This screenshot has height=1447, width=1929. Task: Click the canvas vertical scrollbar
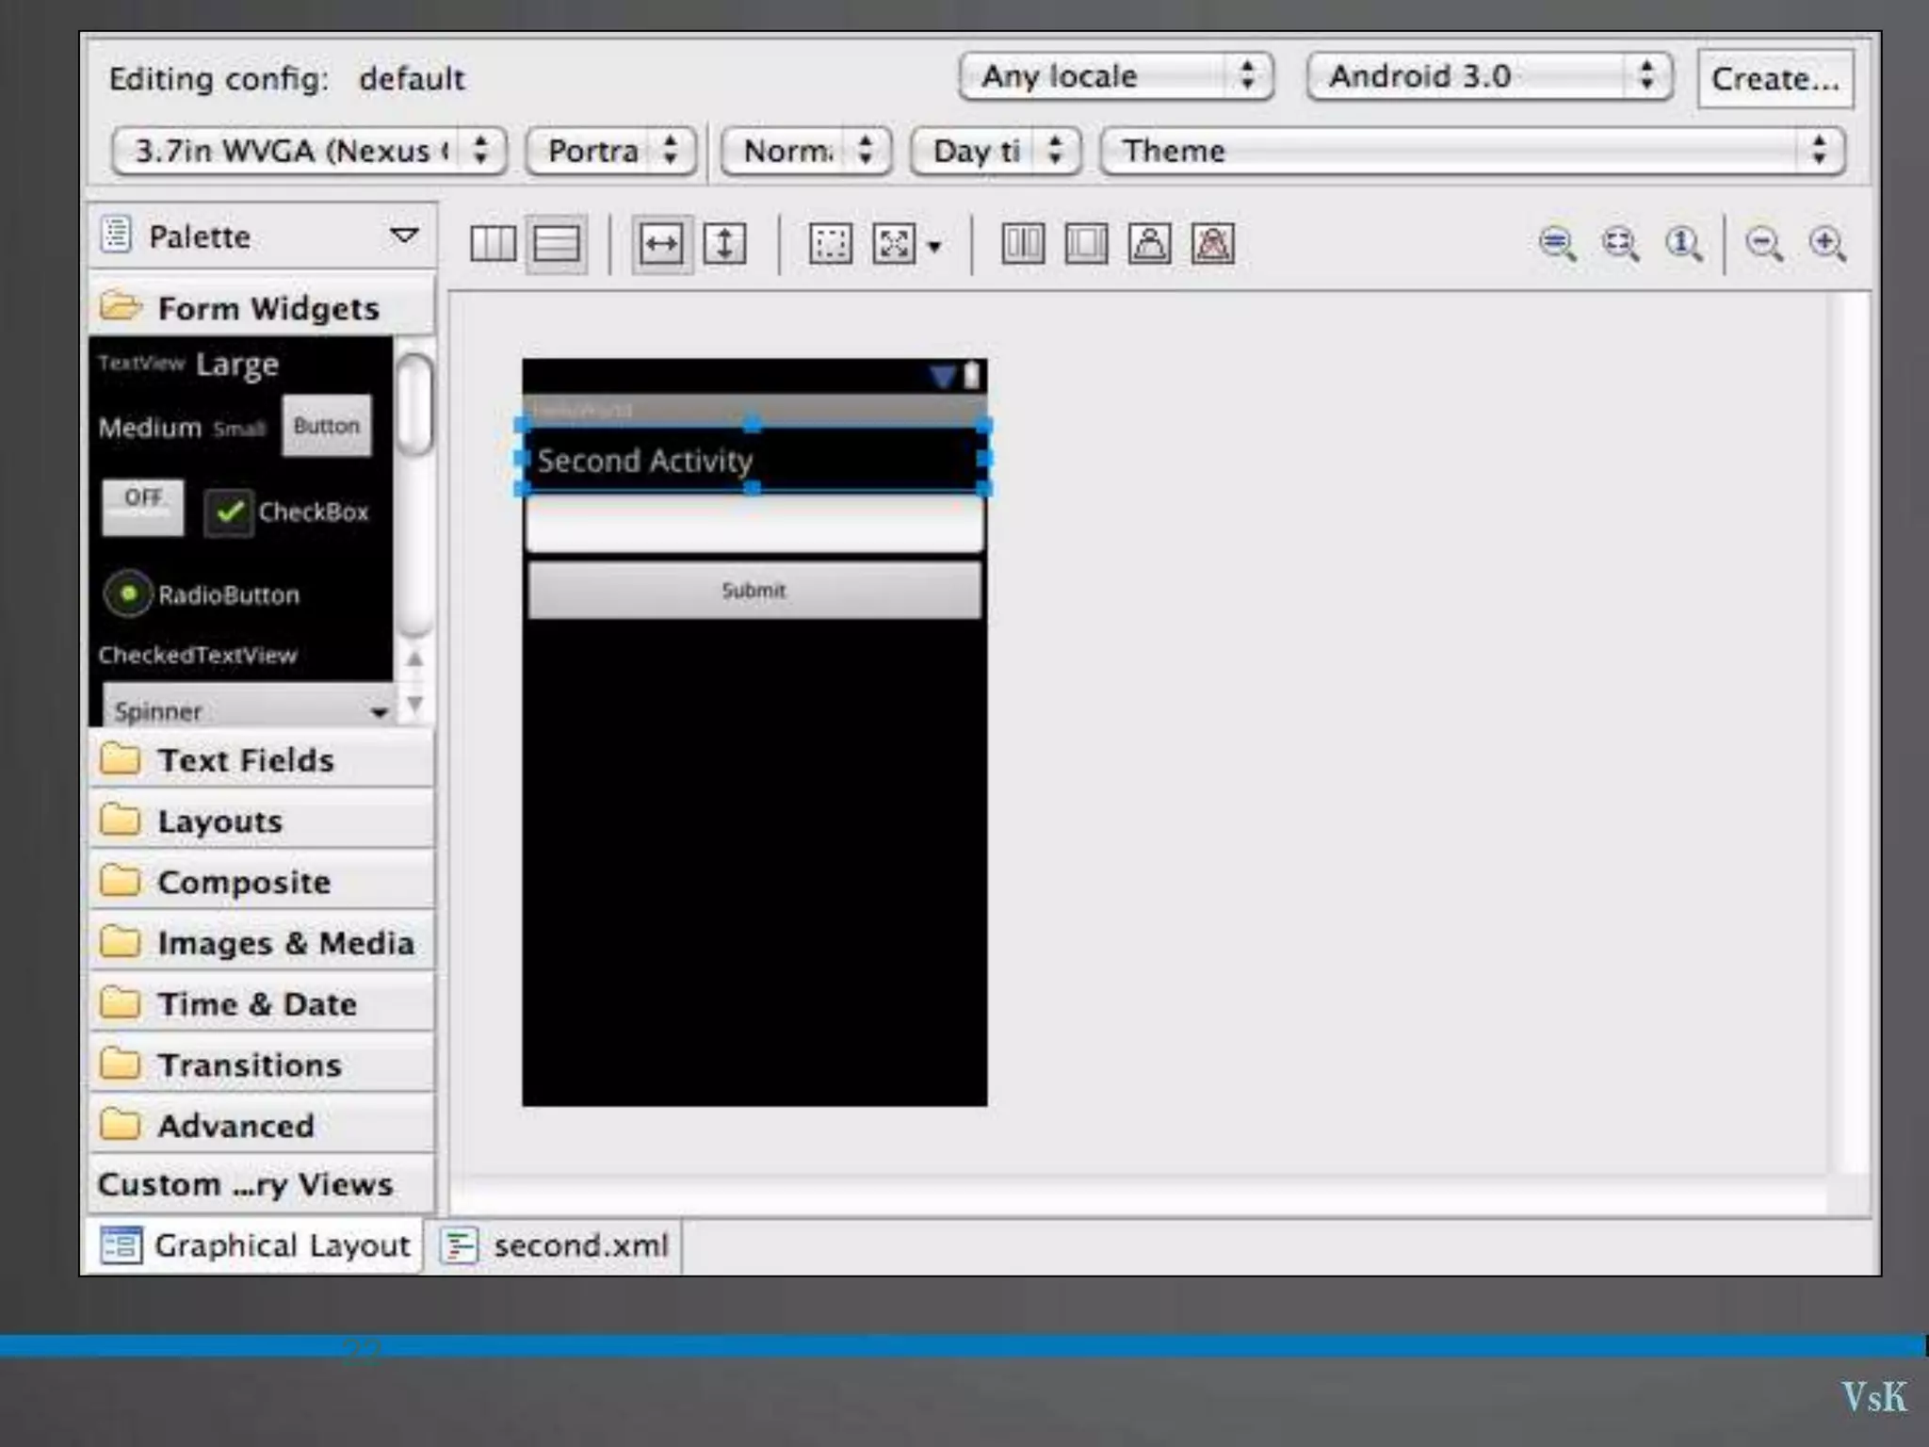[x=1851, y=733]
